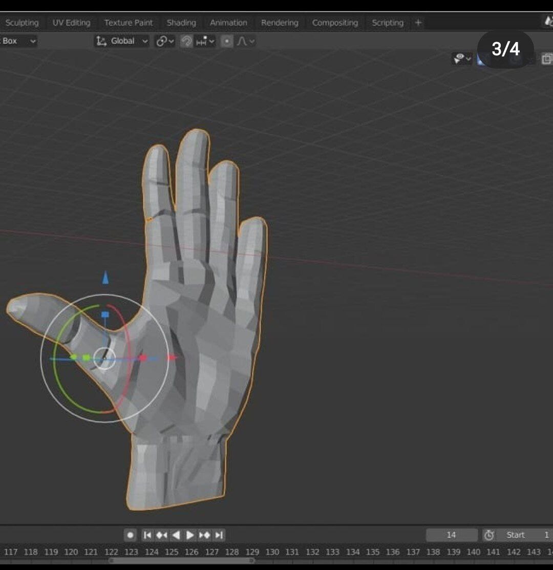
Task: Click the auto-keying stopwatch icon
Action: coord(489,535)
